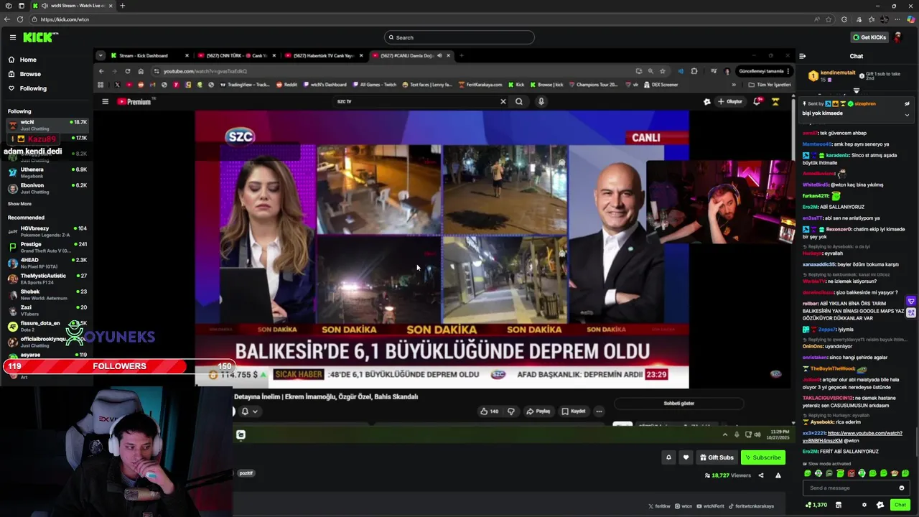Dislike the YouTube video
The width and height of the screenshot is (919, 517).
click(x=511, y=411)
